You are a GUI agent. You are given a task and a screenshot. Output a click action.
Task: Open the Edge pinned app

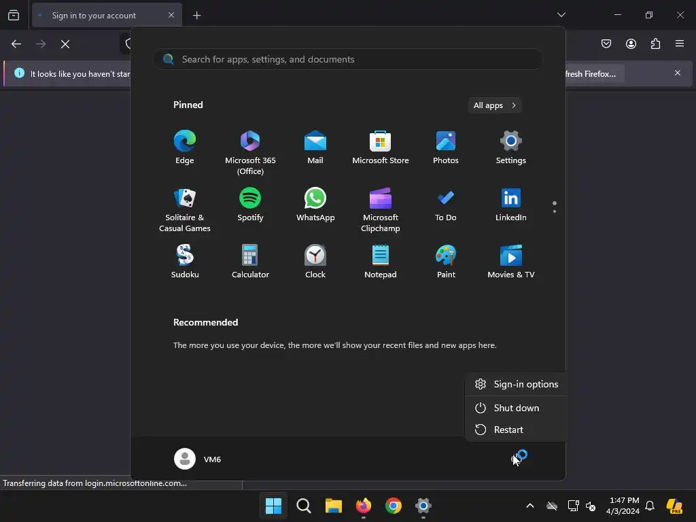tap(185, 147)
